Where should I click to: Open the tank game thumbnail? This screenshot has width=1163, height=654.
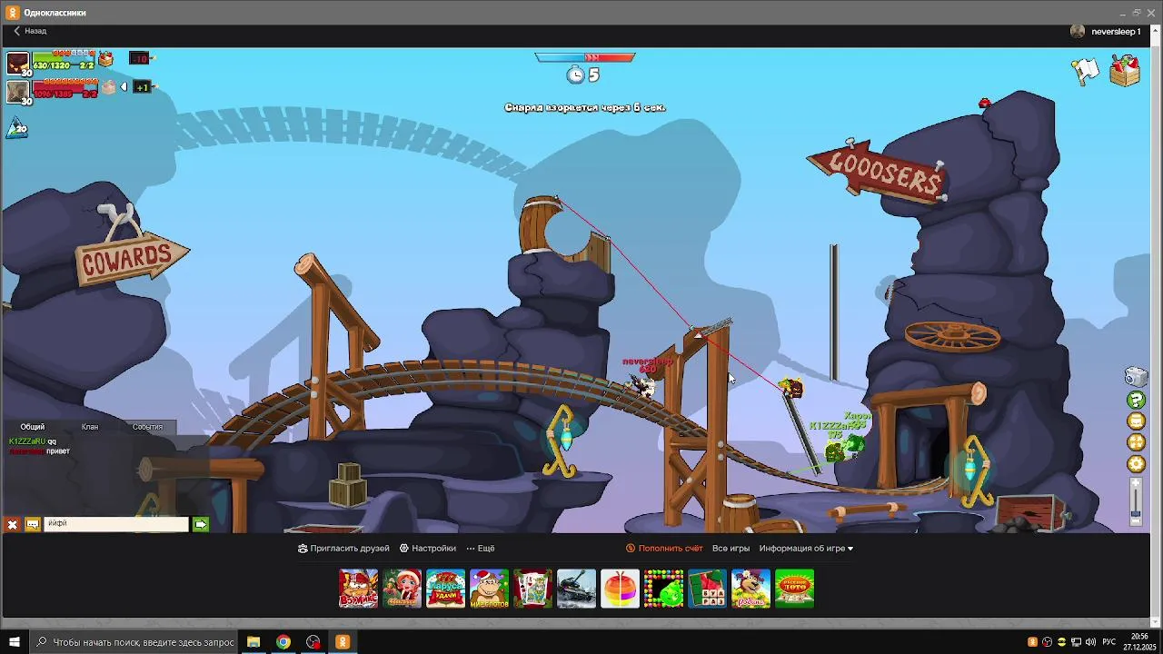pos(576,589)
